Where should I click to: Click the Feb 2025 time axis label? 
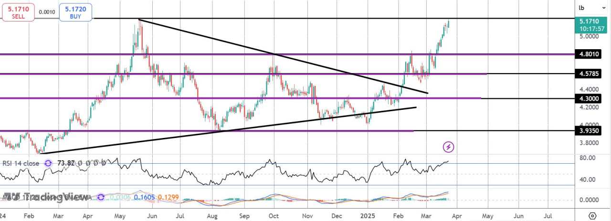tap(399, 216)
